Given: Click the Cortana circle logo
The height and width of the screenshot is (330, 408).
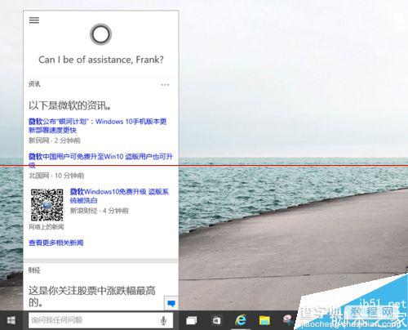Looking at the screenshot, I should [x=100, y=34].
